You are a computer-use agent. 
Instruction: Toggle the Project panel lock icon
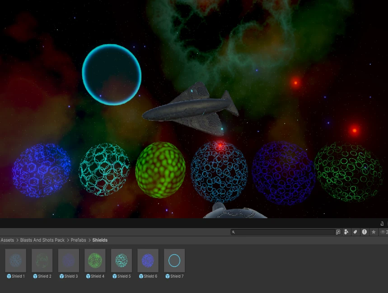coord(382,224)
